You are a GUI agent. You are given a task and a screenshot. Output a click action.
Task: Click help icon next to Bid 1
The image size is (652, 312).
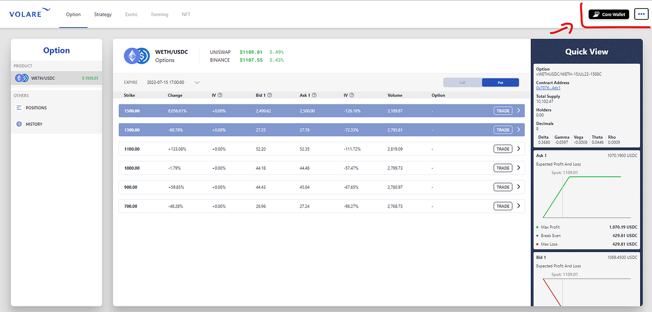(x=269, y=95)
